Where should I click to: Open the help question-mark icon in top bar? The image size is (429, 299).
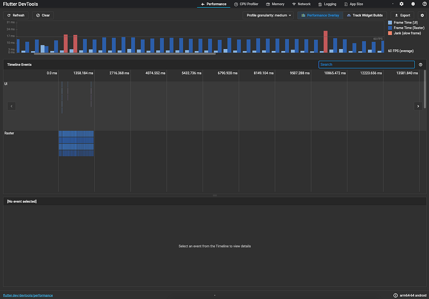424,4
